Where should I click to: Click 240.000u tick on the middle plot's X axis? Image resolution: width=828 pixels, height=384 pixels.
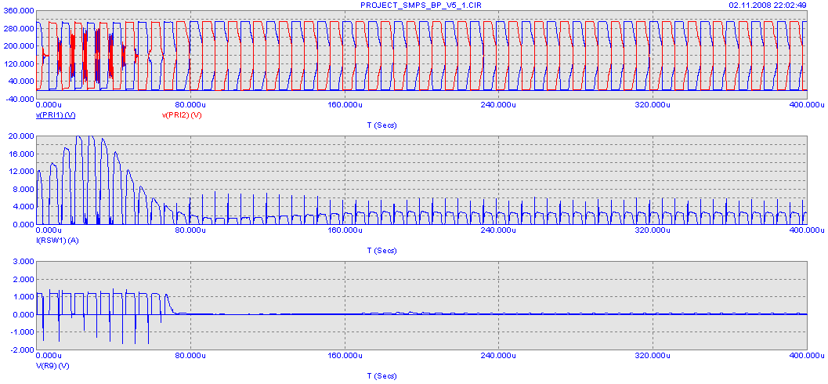[497, 230]
